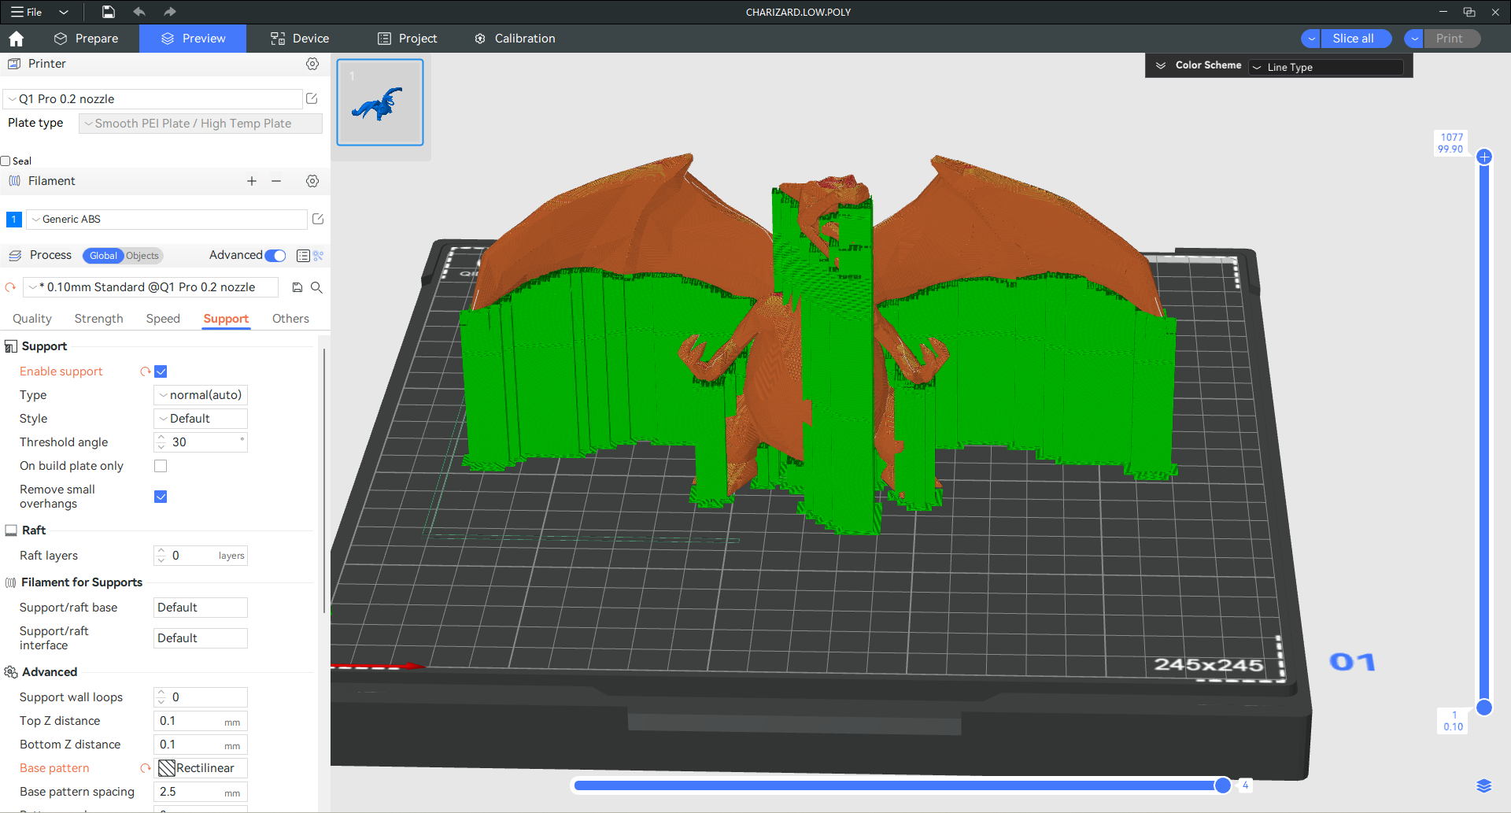
Task: Search the process settings
Action: click(316, 287)
